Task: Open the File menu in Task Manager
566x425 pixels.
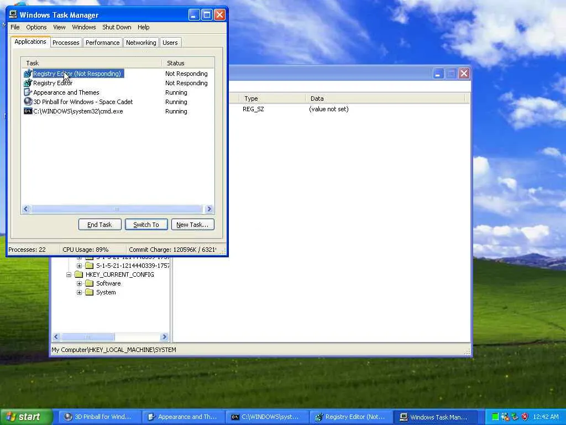Action: coord(15,27)
